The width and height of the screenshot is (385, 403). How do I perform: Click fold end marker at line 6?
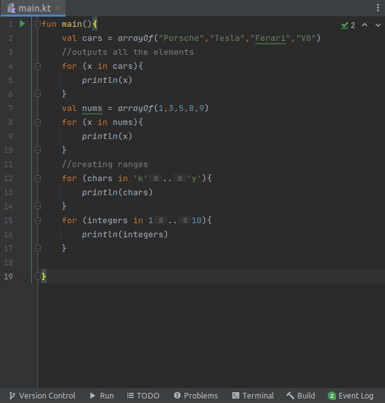[x=38, y=94]
